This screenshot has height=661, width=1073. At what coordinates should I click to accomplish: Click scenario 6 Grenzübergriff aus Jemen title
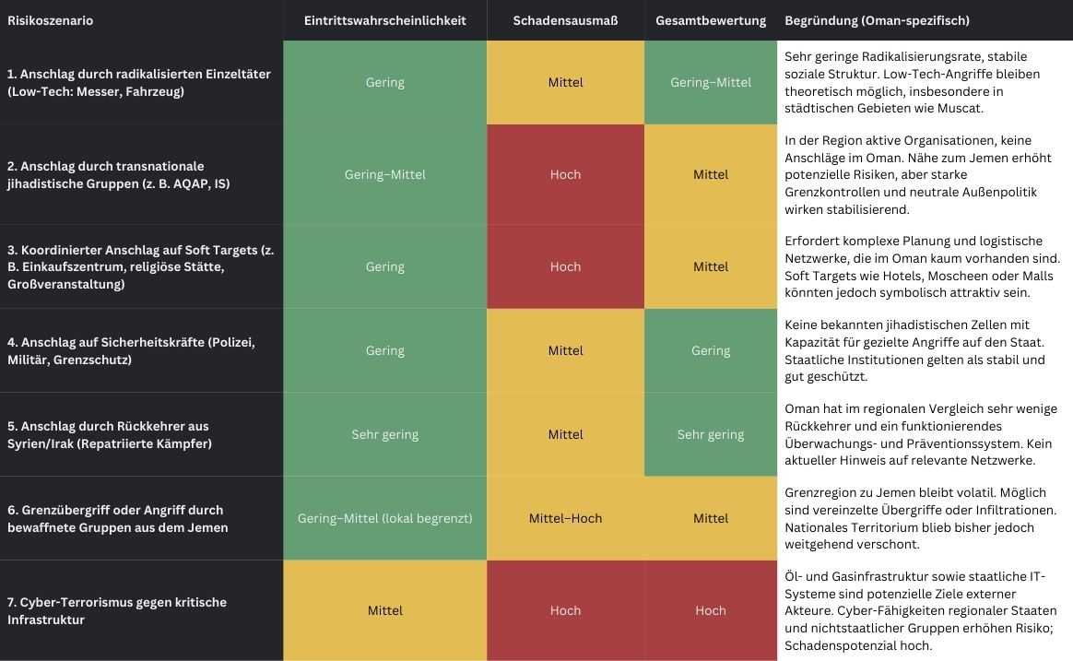pyautogui.click(x=117, y=518)
